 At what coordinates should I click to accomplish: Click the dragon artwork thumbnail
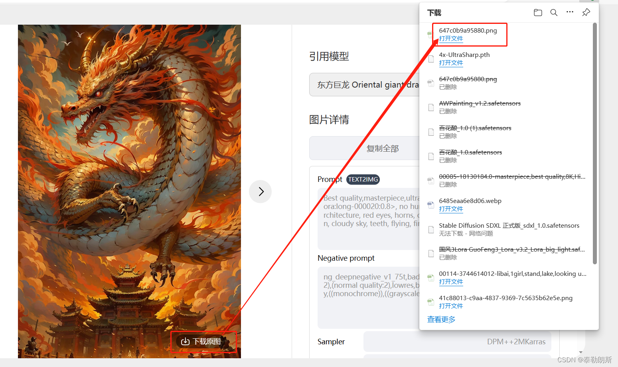click(129, 159)
